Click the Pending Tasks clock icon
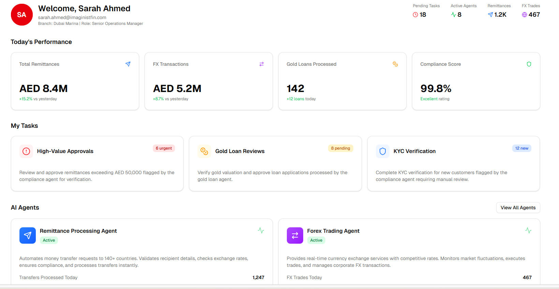The height and width of the screenshot is (289, 559). pos(415,15)
